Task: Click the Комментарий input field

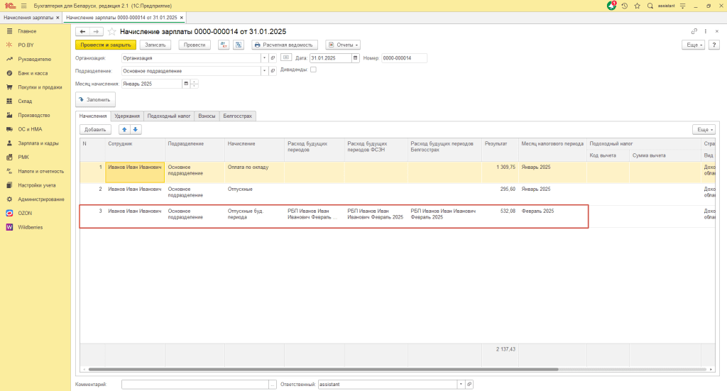Action: (x=195, y=384)
